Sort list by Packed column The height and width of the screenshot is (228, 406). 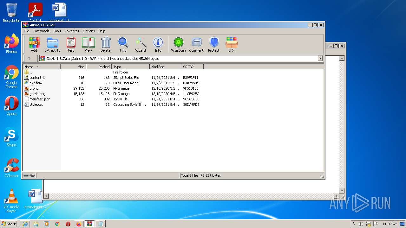pyautogui.click(x=99, y=66)
